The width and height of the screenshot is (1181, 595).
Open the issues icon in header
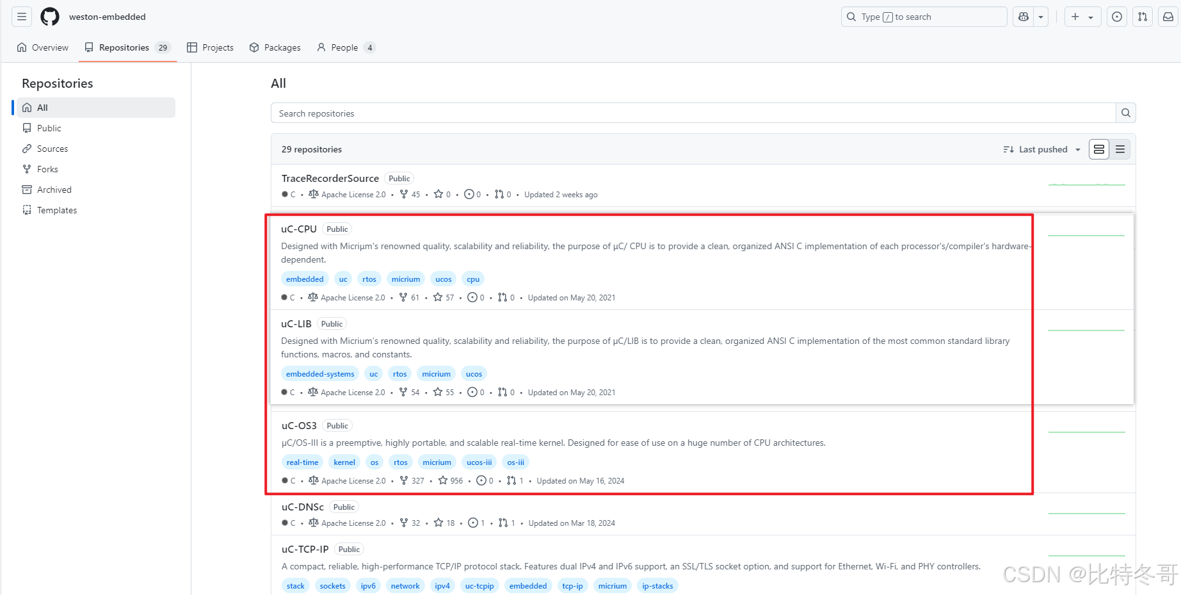click(x=1117, y=17)
